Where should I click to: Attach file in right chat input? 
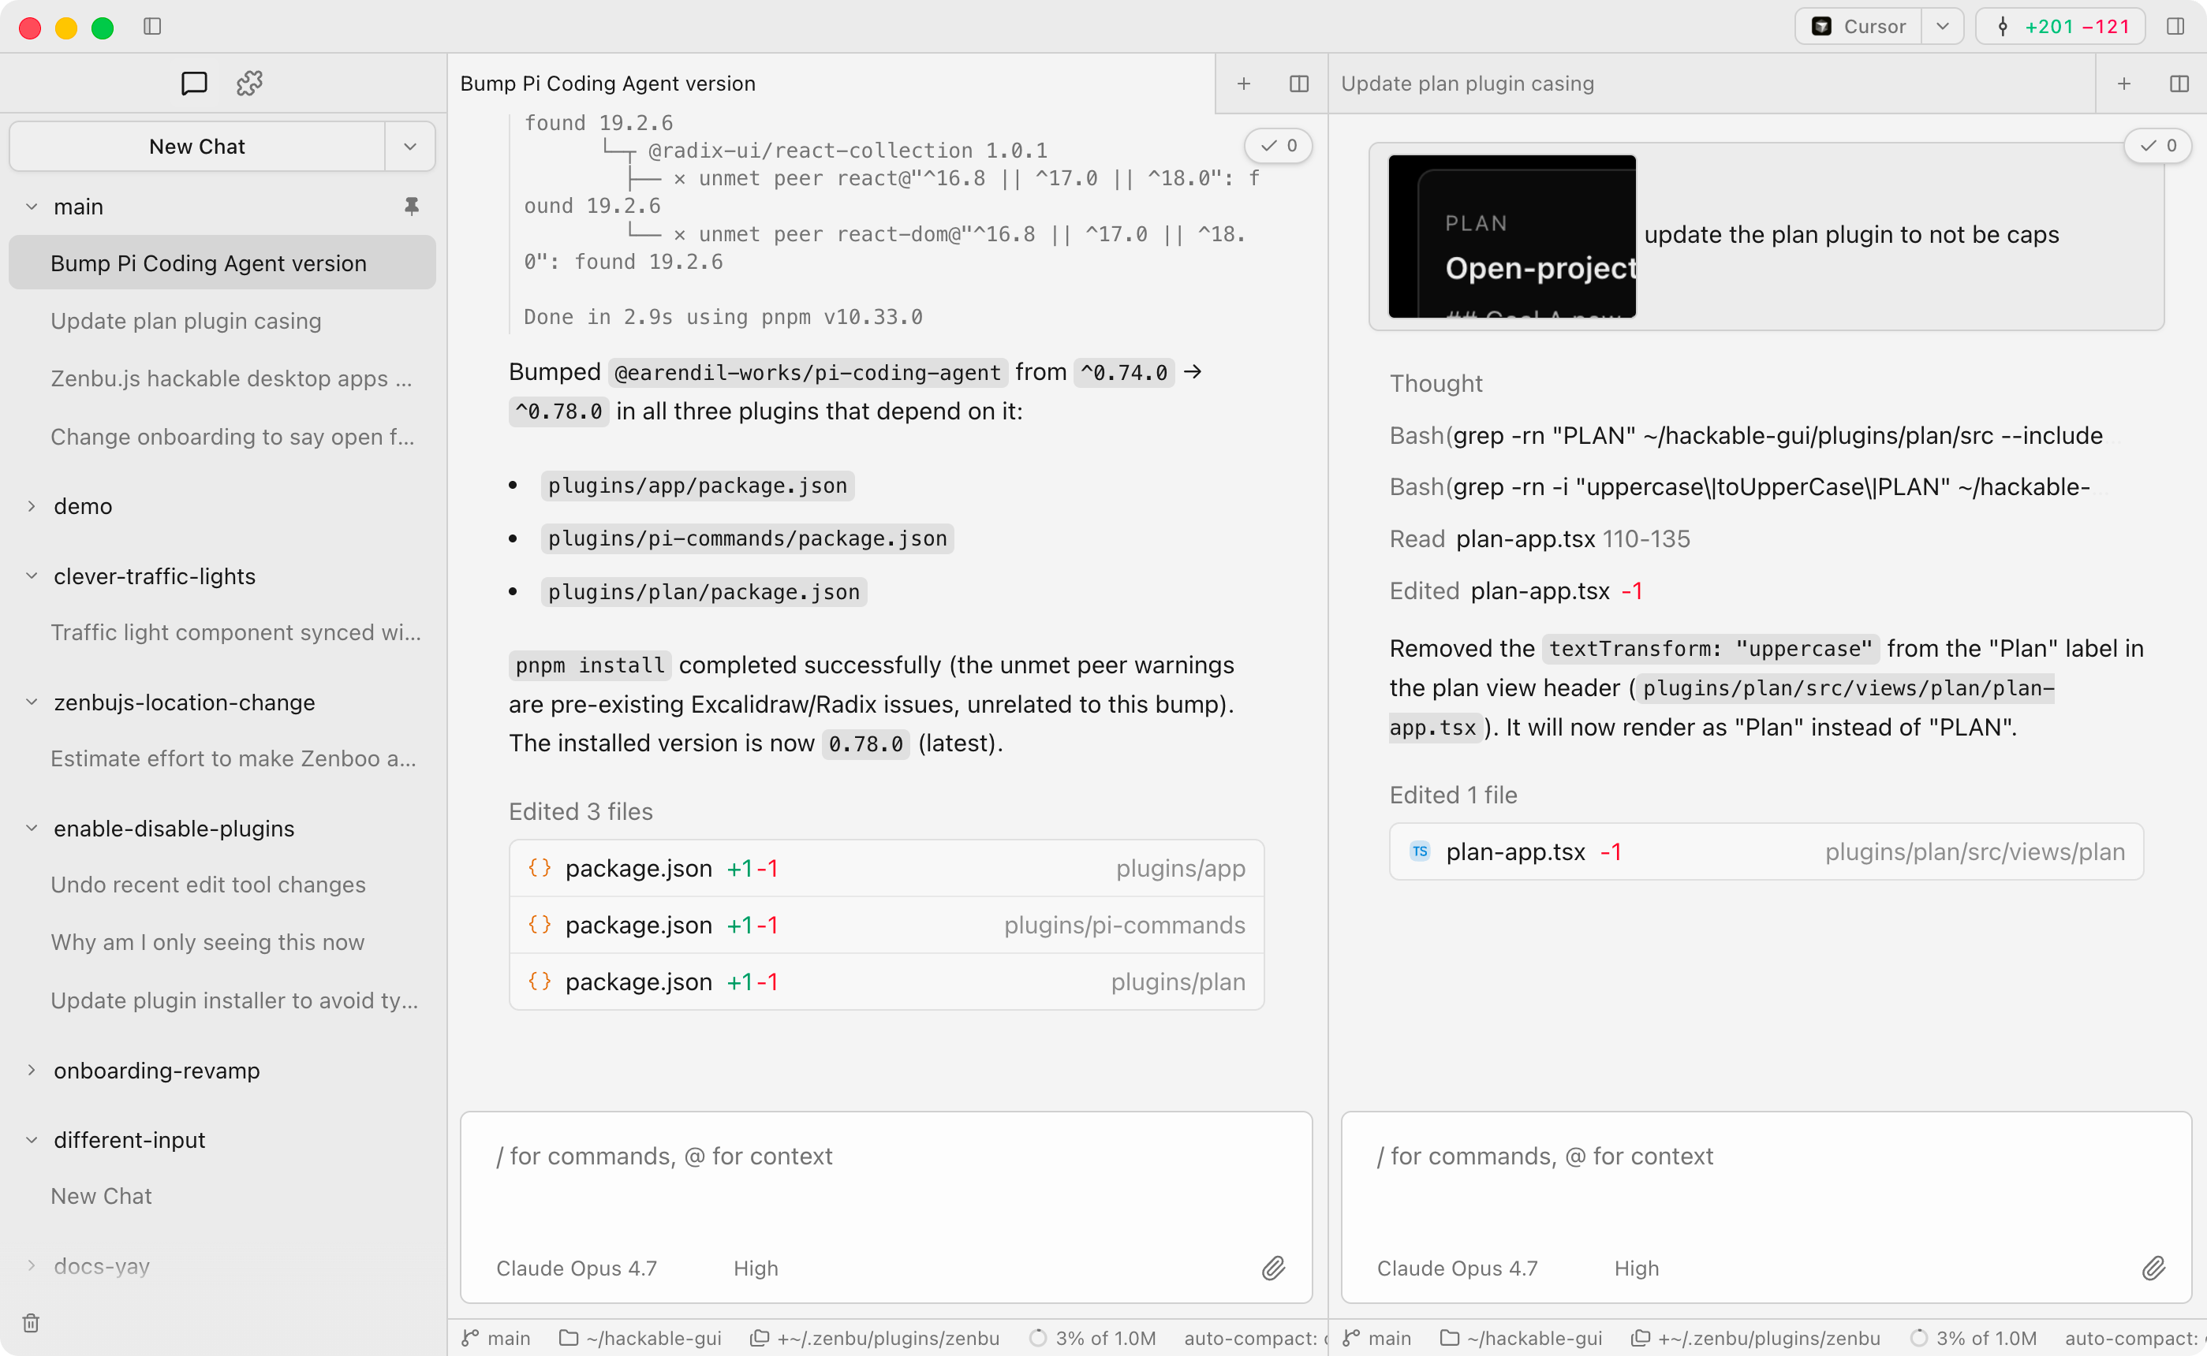tap(2154, 1268)
